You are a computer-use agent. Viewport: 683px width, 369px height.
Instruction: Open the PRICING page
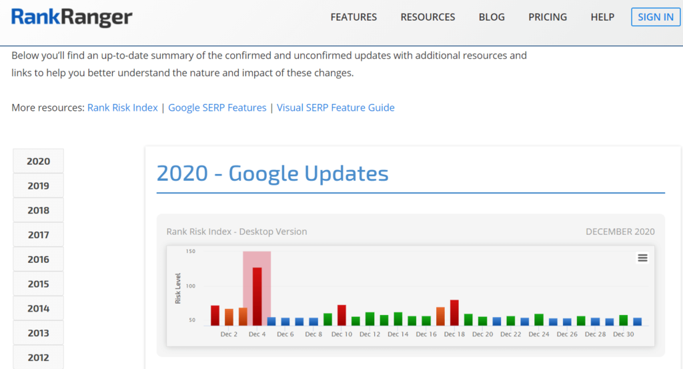(x=548, y=17)
